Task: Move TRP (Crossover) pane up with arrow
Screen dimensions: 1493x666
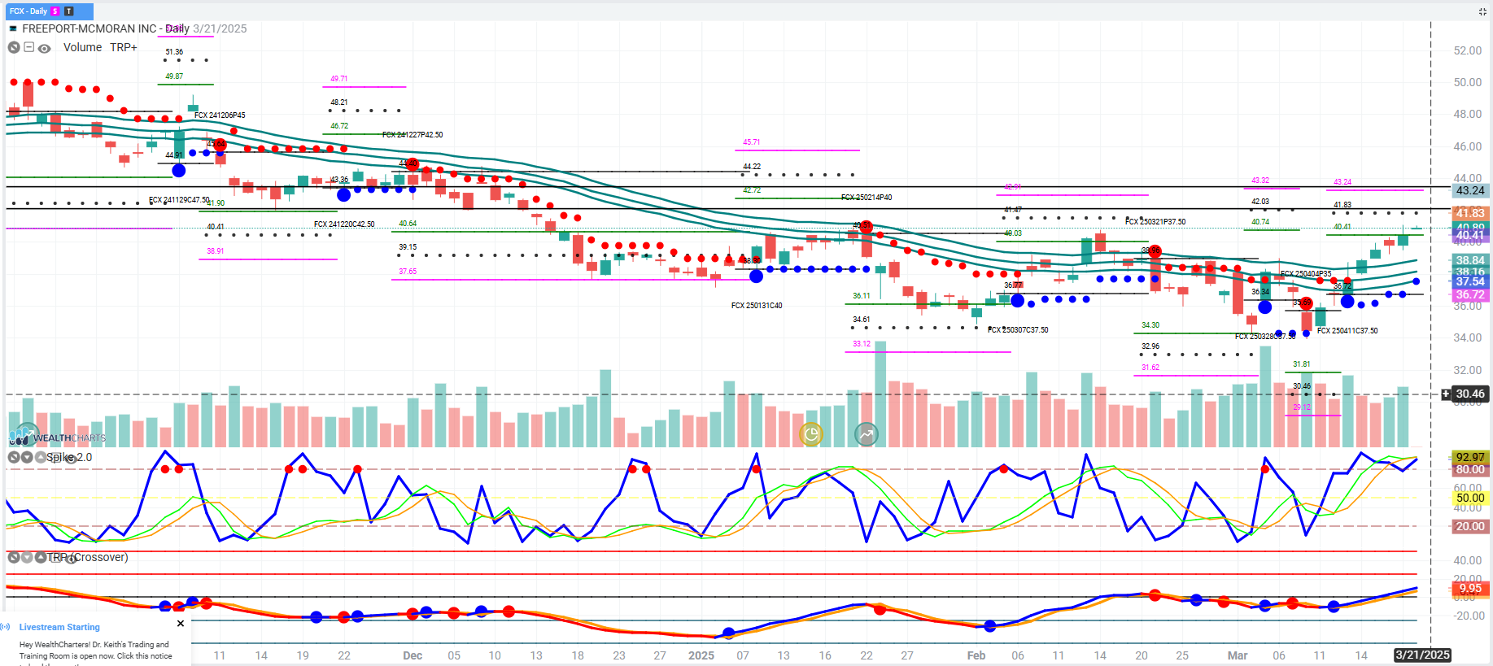Action: (40, 558)
